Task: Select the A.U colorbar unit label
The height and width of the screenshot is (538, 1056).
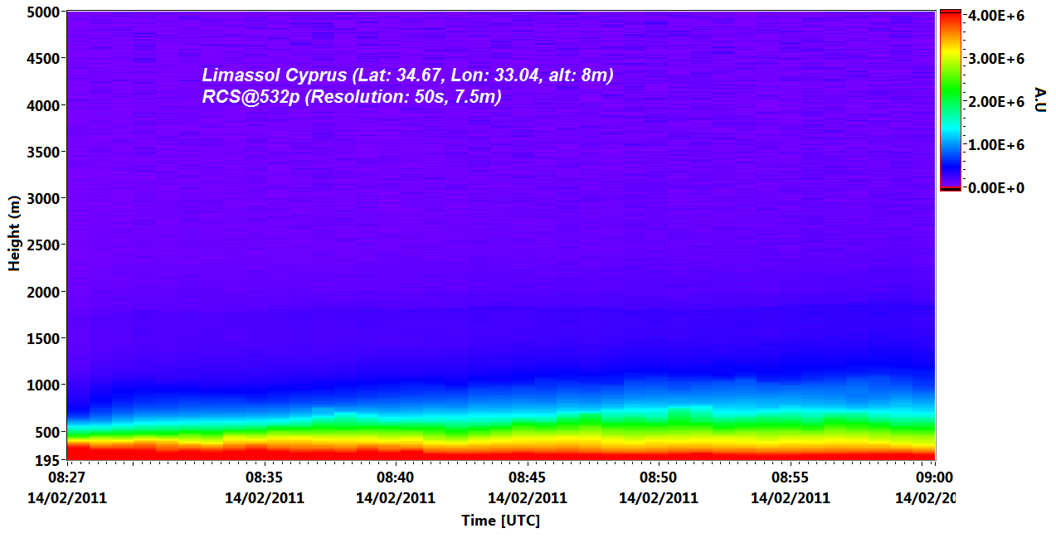Action: [1038, 99]
